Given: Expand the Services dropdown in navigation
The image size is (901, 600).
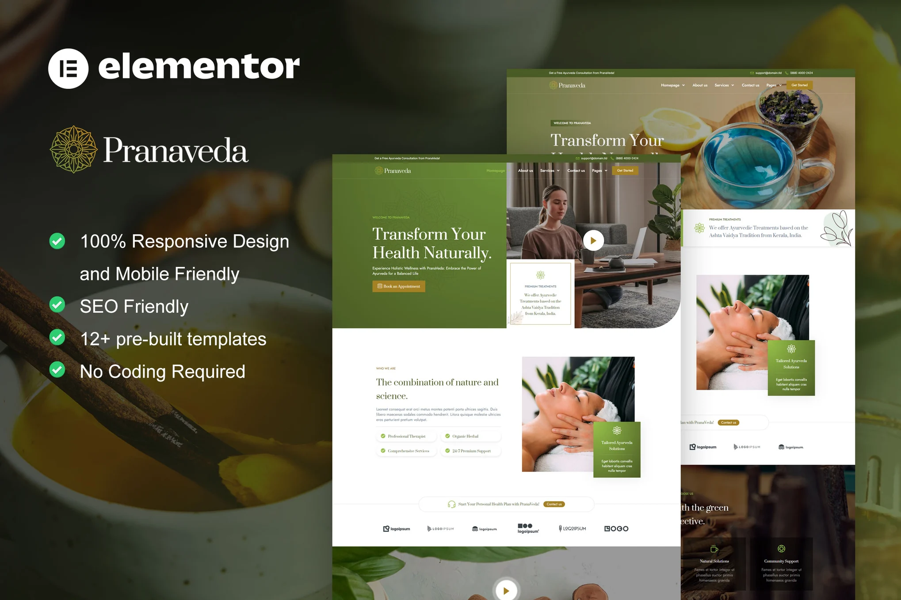Looking at the screenshot, I should 549,171.
